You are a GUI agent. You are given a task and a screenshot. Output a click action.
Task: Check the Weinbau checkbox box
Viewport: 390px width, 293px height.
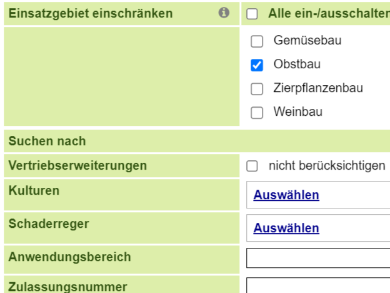[x=257, y=113]
